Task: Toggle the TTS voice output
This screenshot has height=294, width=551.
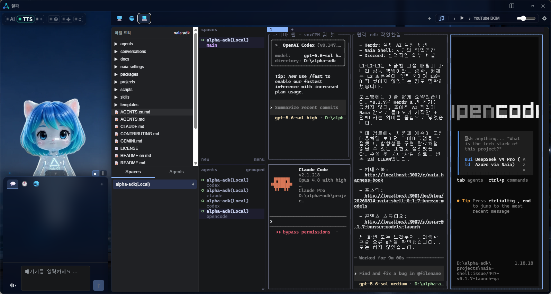Action: pyautogui.click(x=26, y=19)
